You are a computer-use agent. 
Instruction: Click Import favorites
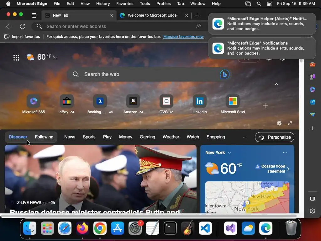[22, 37]
